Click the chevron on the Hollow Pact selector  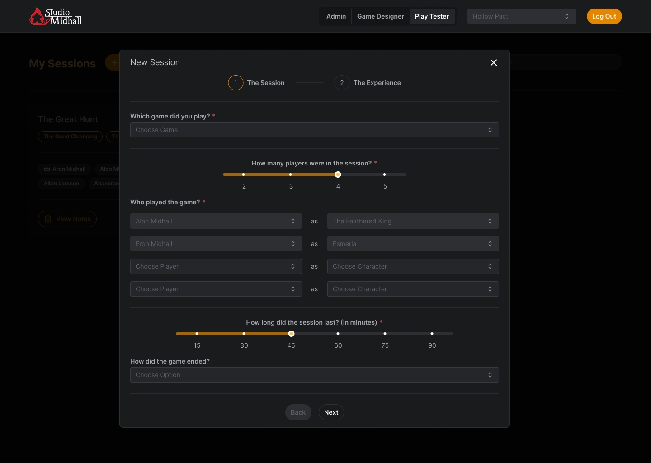[567, 16]
